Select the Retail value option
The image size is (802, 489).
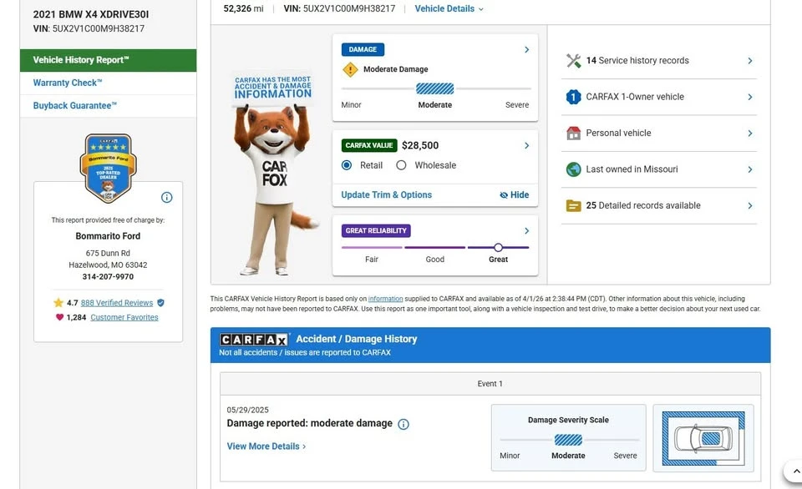pos(347,165)
